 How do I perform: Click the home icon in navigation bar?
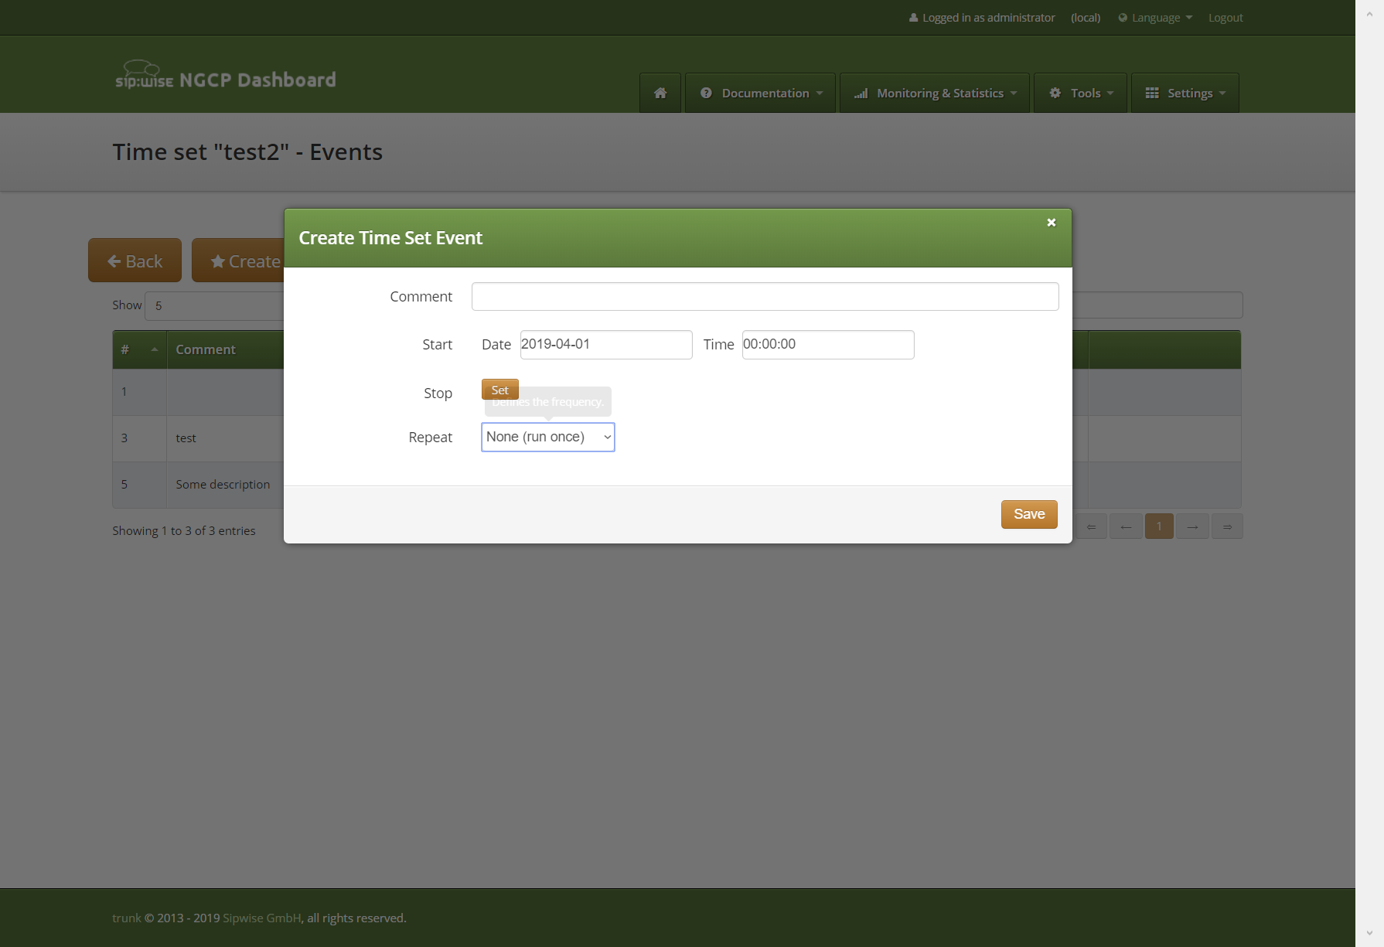tap(660, 93)
